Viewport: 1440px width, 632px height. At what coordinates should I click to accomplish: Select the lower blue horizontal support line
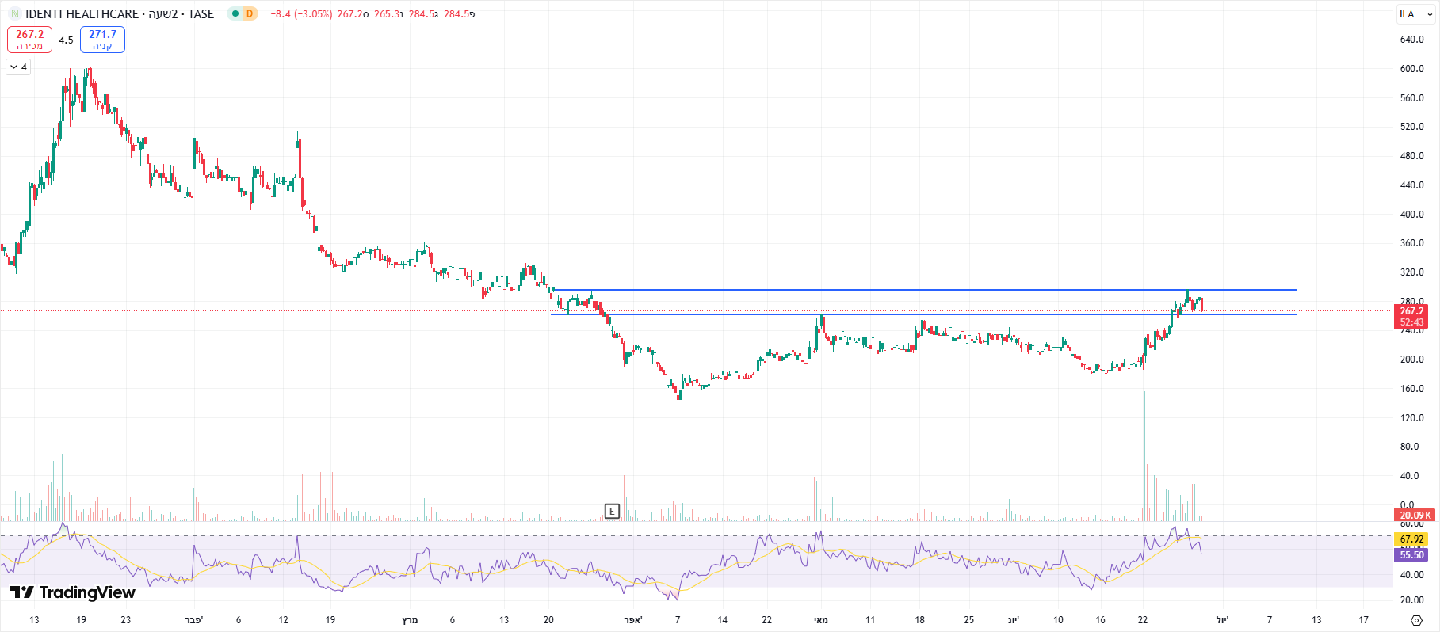[923, 314]
